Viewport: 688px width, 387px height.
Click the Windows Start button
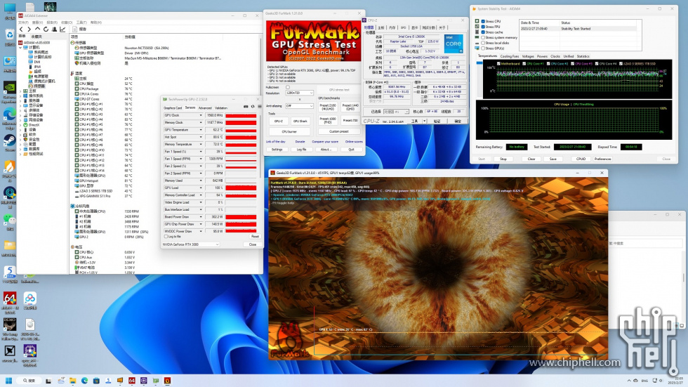pyautogui.click(x=8, y=381)
